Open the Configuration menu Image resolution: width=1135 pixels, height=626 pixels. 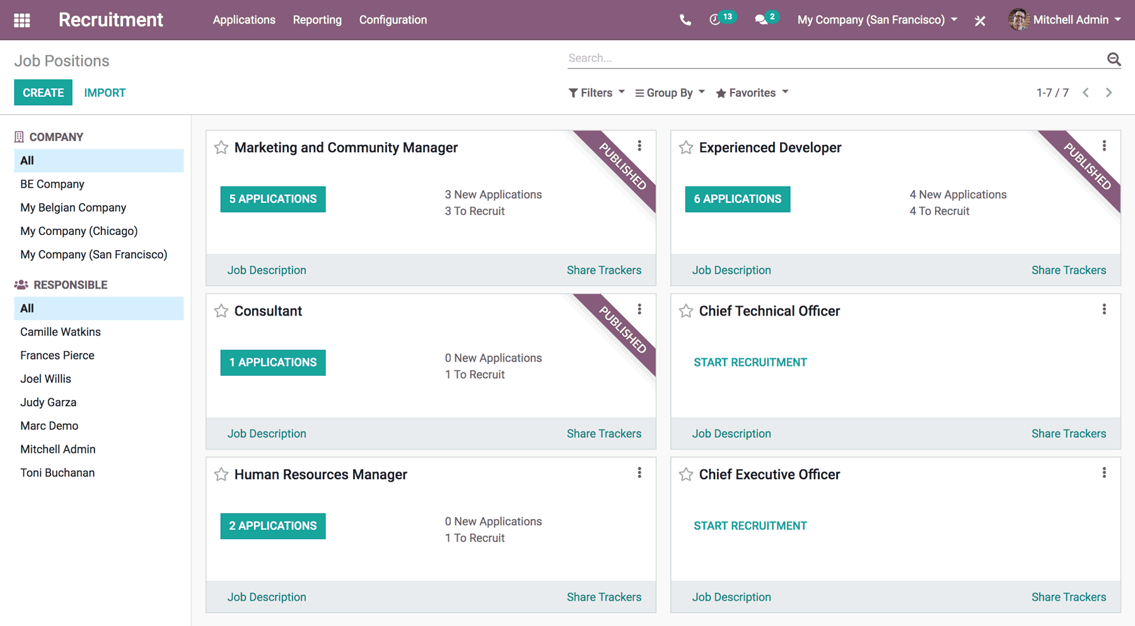click(x=393, y=20)
